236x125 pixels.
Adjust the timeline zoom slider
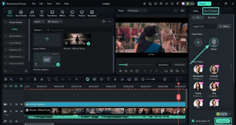[154, 79]
